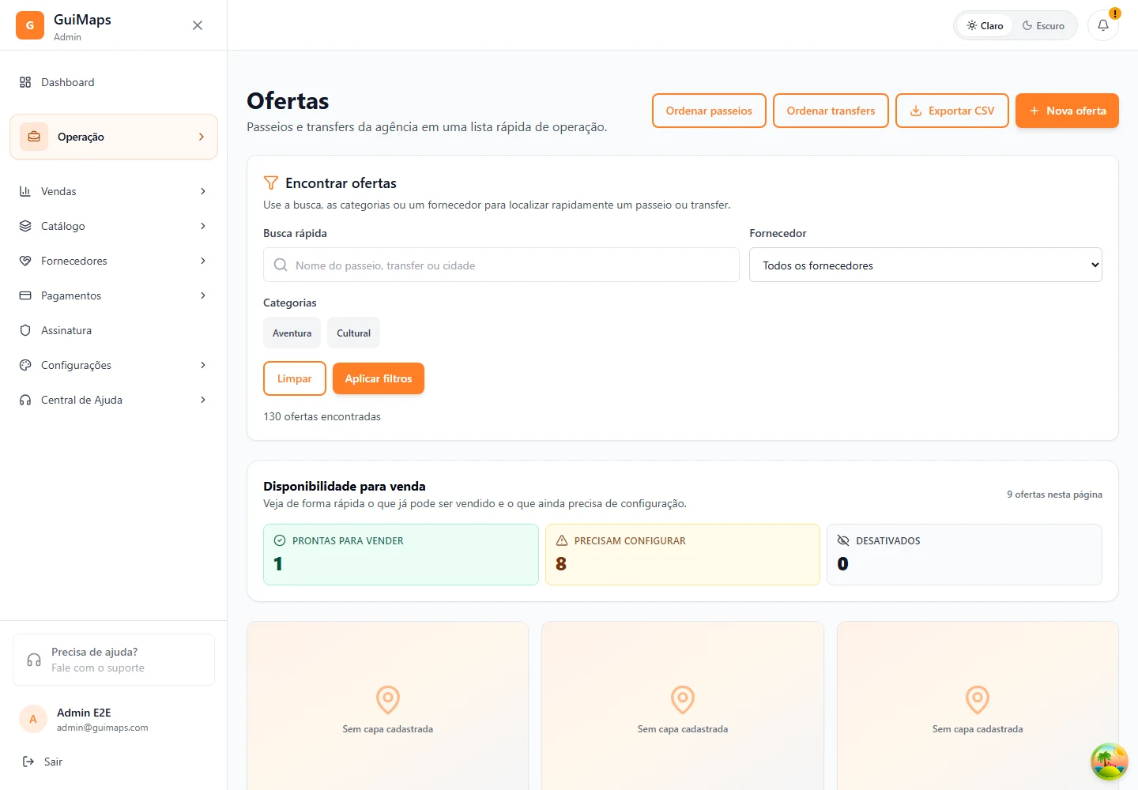Create a Nova oferta
This screenshot has height=790, width=1138.
(1067, 111)
